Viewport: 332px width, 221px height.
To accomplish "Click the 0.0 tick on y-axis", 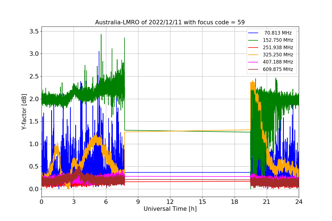I will click(x=33, y=189).
